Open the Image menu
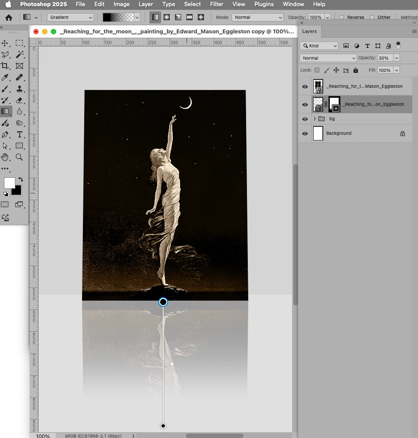Image resolution: width=418 pixels, height=438 pixels. click(x=121, y=4)
